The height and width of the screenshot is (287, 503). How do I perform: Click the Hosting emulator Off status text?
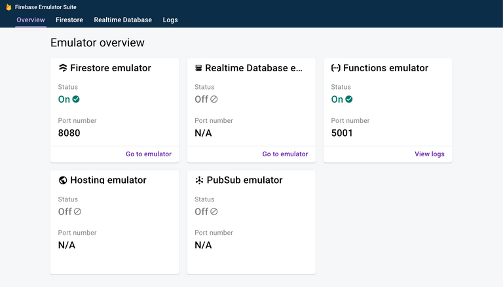click(x=65, y=212)
